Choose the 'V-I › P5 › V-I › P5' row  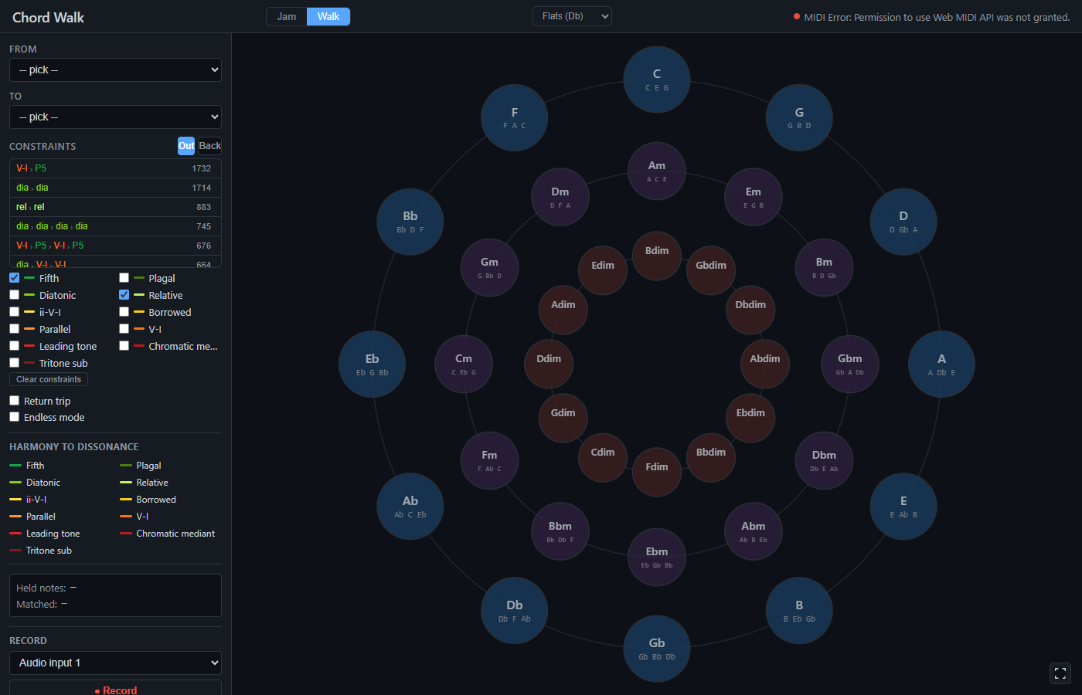tap(115, 246)
